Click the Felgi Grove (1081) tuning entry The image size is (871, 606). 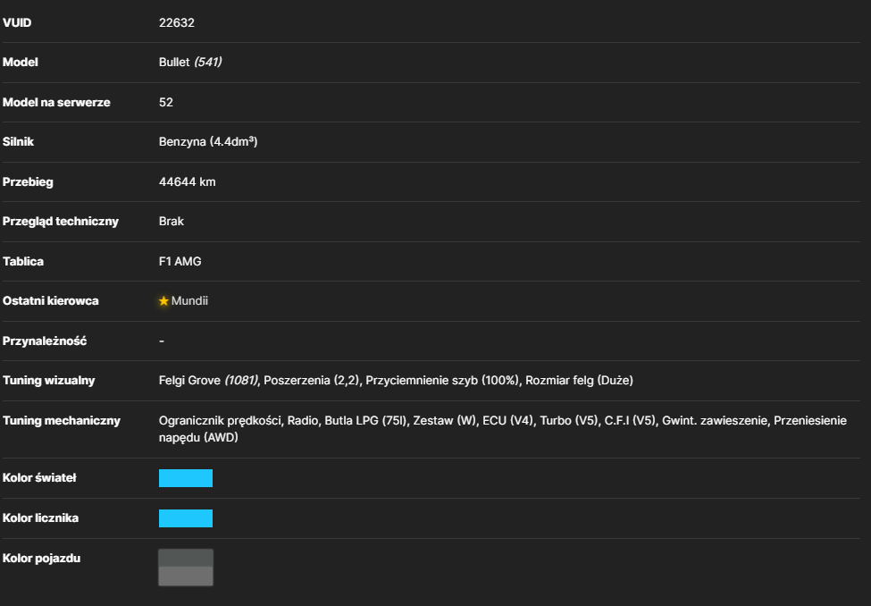click(x=208, y=380)
